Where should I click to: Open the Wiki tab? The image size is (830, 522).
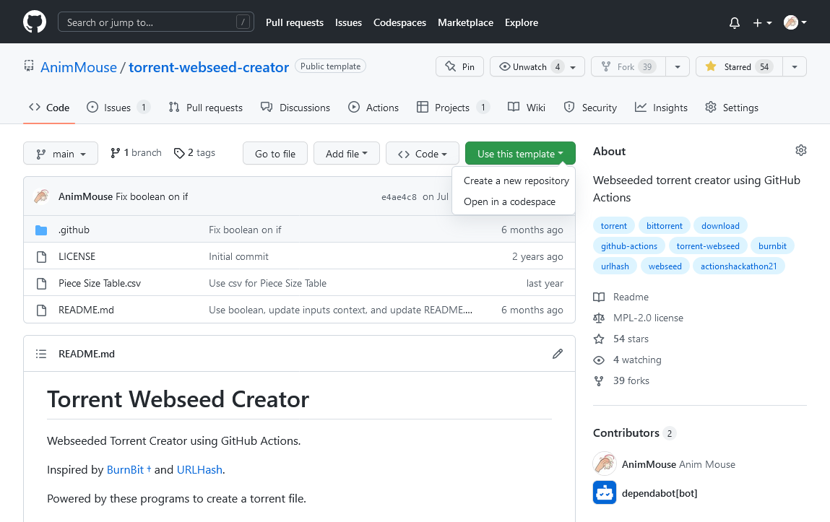[526, 108]
